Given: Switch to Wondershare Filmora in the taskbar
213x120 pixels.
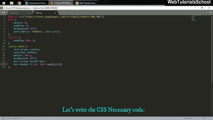Looking at the screenshot, I should pos(36,3).
